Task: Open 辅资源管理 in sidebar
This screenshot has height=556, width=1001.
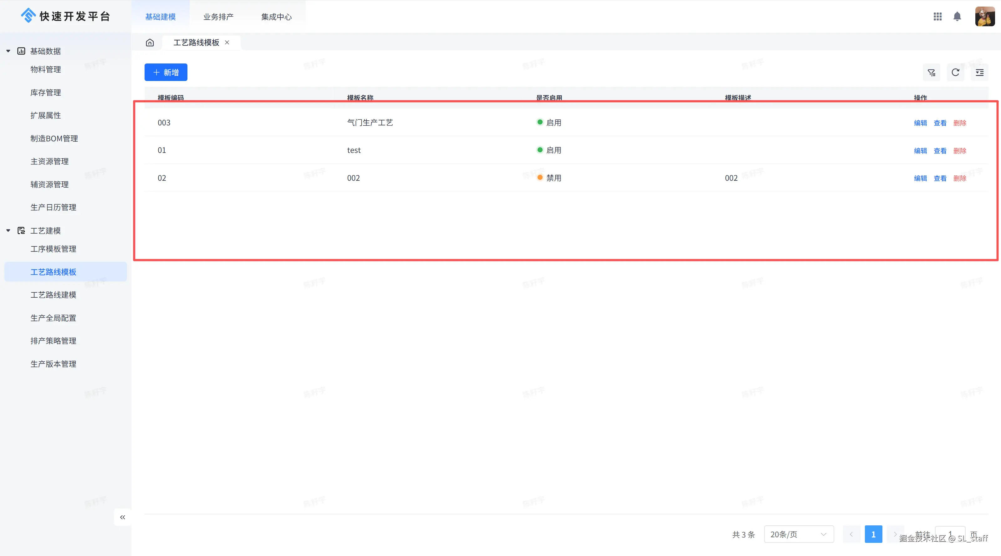Action: pyautogui.click(x=50, y=184)
